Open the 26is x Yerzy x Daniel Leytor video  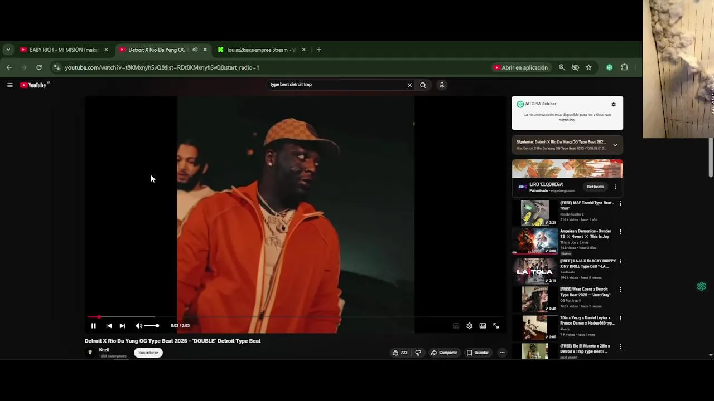point(587,321)
